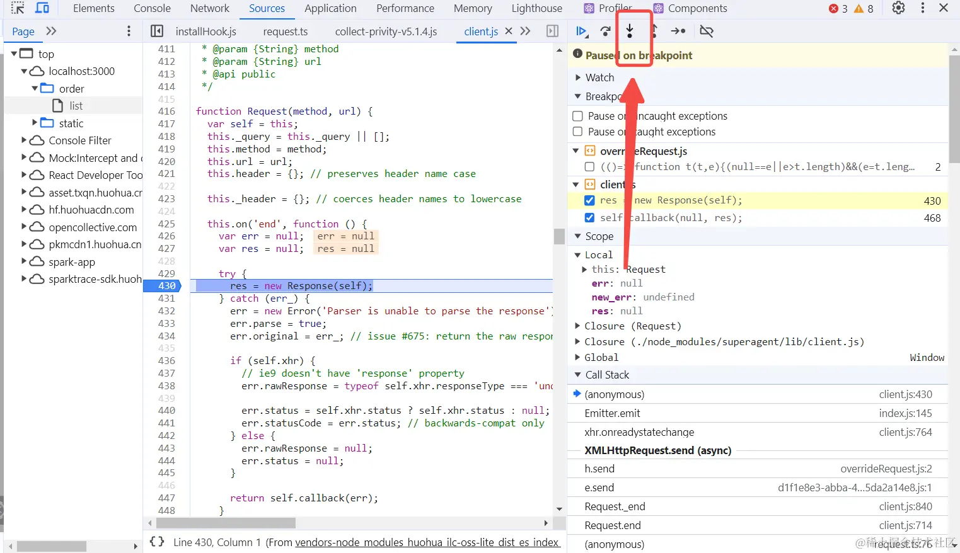Open the collect-privity-v5.1.4.js file tab
This screenshot has width=960, height=553.
coord(386,31)
